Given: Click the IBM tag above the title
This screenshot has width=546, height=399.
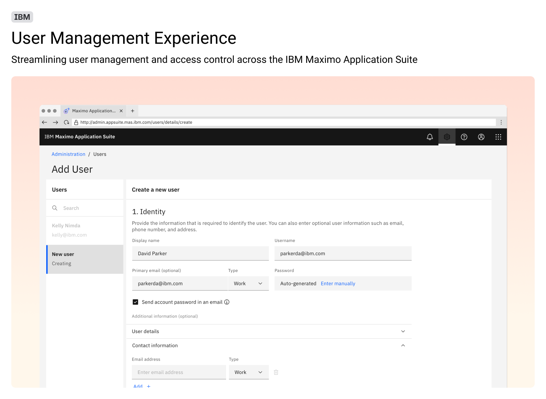Looking at the screenshot, I should coord(22,17).
